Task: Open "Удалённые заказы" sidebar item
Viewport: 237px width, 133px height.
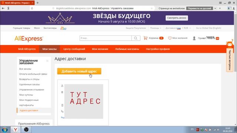Action: point(29,85)
